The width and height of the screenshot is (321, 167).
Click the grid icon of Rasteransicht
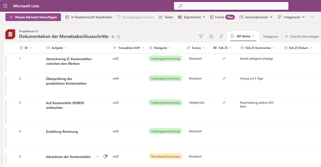tap(67, 17)
